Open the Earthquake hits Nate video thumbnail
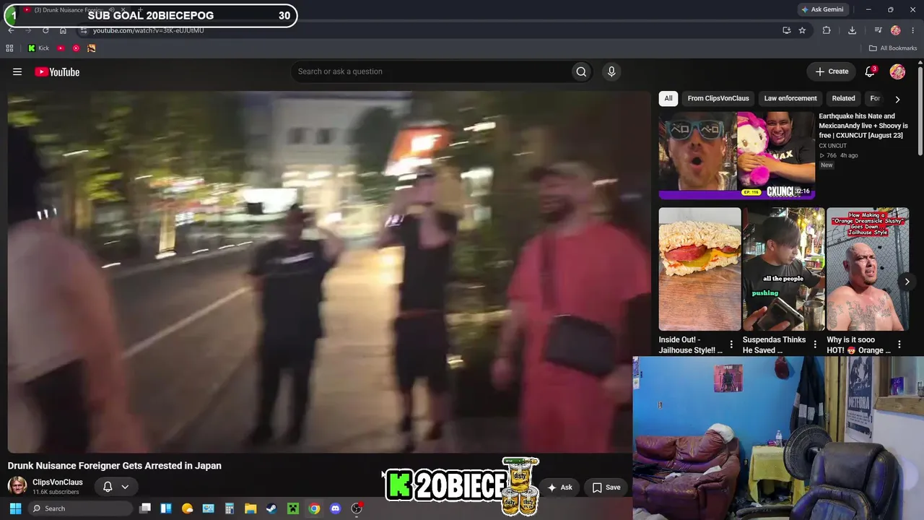The height and width of the screenshot is (520, 924). 737,155
